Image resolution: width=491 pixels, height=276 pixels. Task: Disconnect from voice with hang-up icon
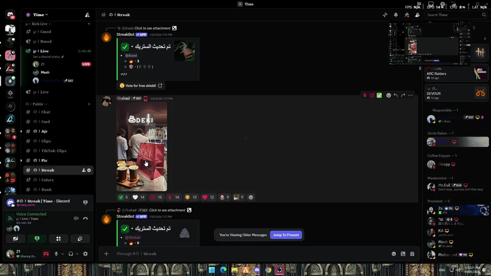point(86,219)
